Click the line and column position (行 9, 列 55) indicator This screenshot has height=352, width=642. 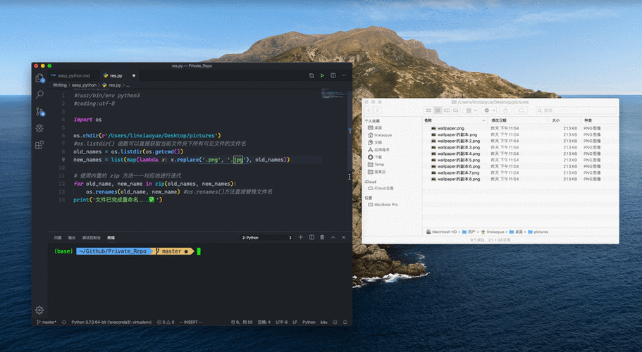click(x=242, y=322)
